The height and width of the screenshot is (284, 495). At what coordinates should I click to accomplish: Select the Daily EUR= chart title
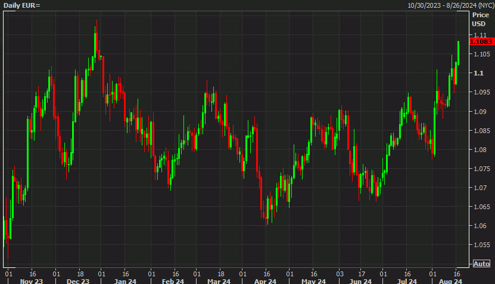point(22,5)
